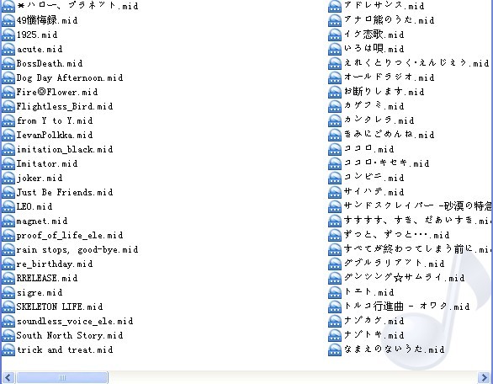Click the joker.mid file icon
The width and height of the screenshot is (493, 384).
(8, 178)
